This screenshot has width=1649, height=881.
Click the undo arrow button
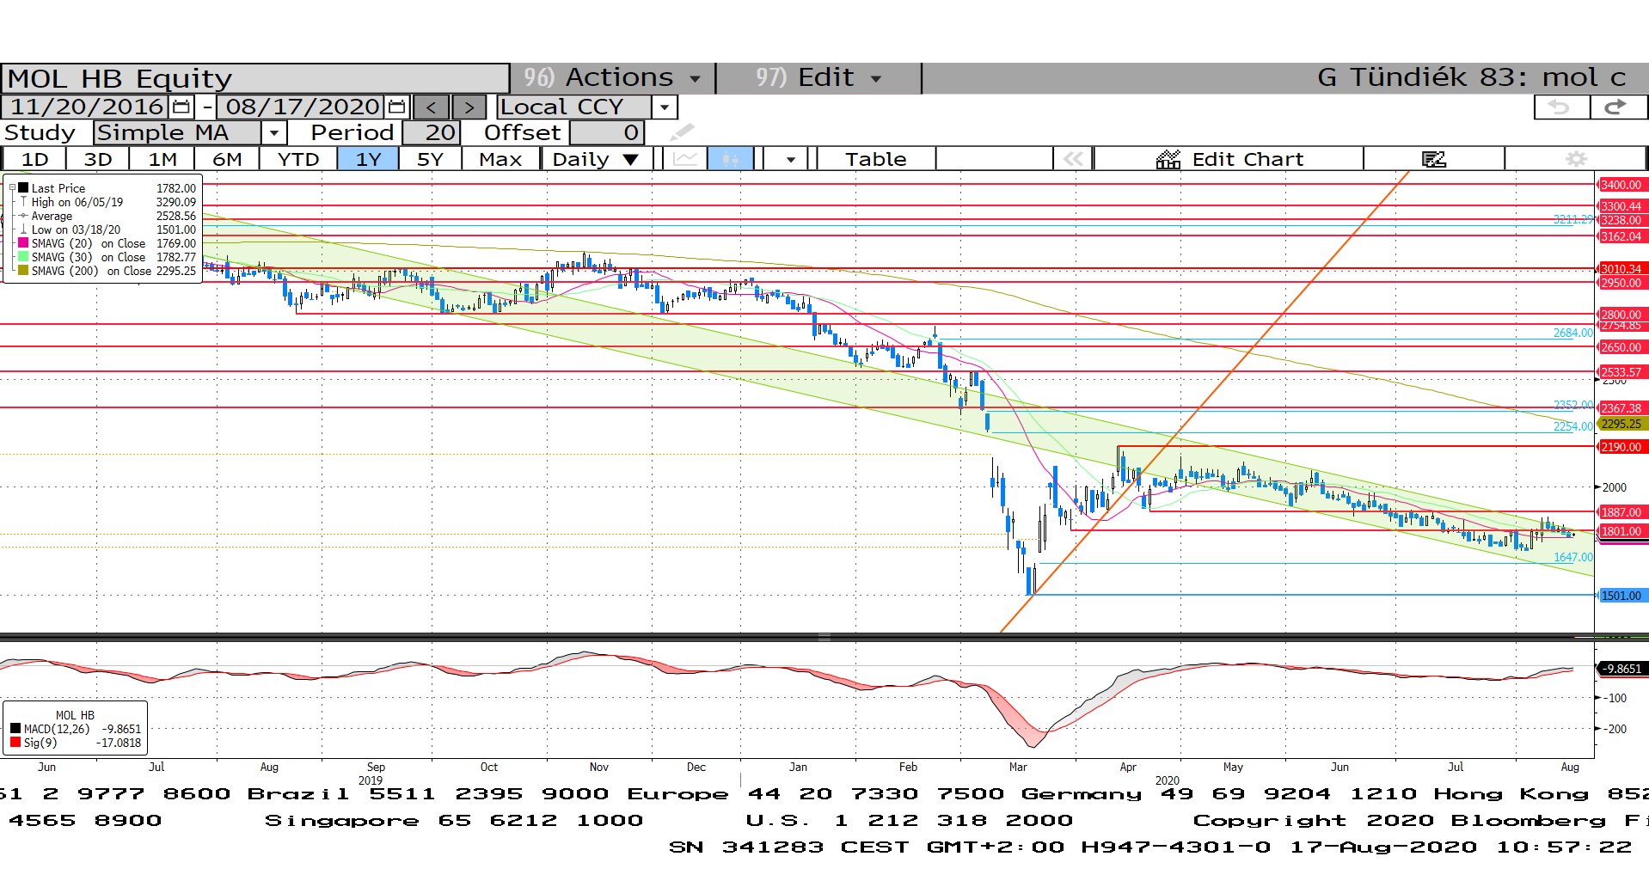pos(1560,107)
